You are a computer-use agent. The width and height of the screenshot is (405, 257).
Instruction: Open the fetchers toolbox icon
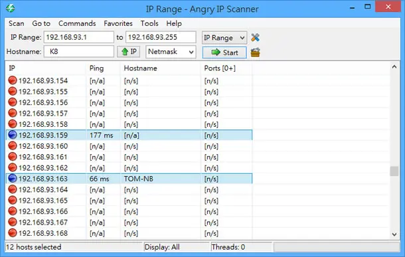[x=255, y=52]
